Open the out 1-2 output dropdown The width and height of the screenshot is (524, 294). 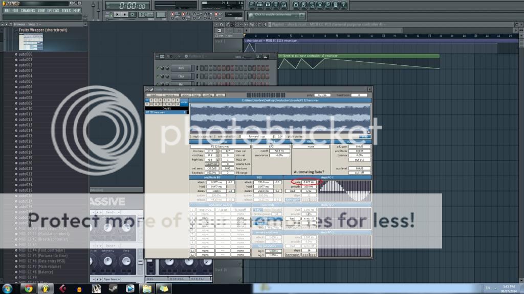tap(360, 160)
